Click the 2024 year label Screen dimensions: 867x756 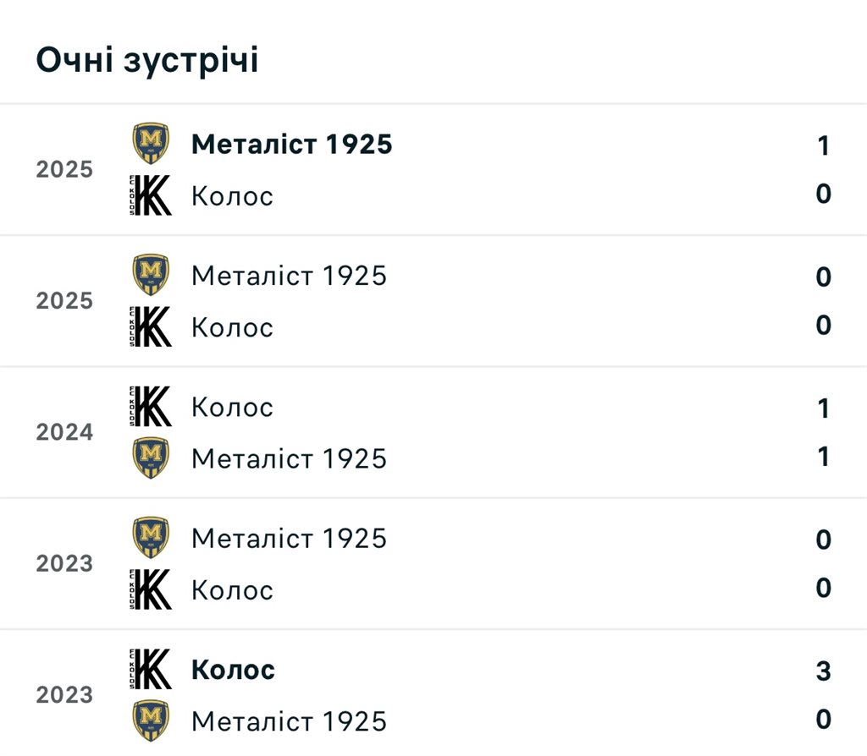pyautogui.click(x=64, y=432)
